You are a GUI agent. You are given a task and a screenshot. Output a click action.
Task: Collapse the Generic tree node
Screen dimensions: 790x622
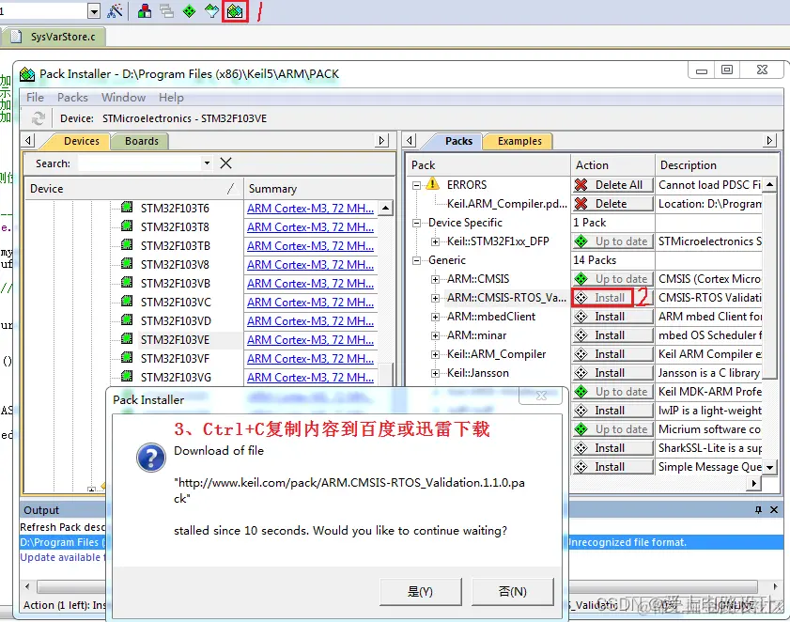(416, 260)
